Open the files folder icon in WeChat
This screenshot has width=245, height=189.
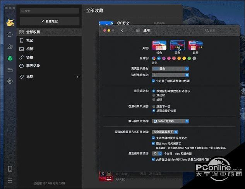[10, 70]
